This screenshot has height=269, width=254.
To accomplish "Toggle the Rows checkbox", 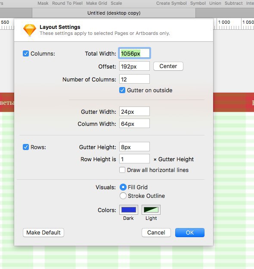I will click(x=26, y=147).
